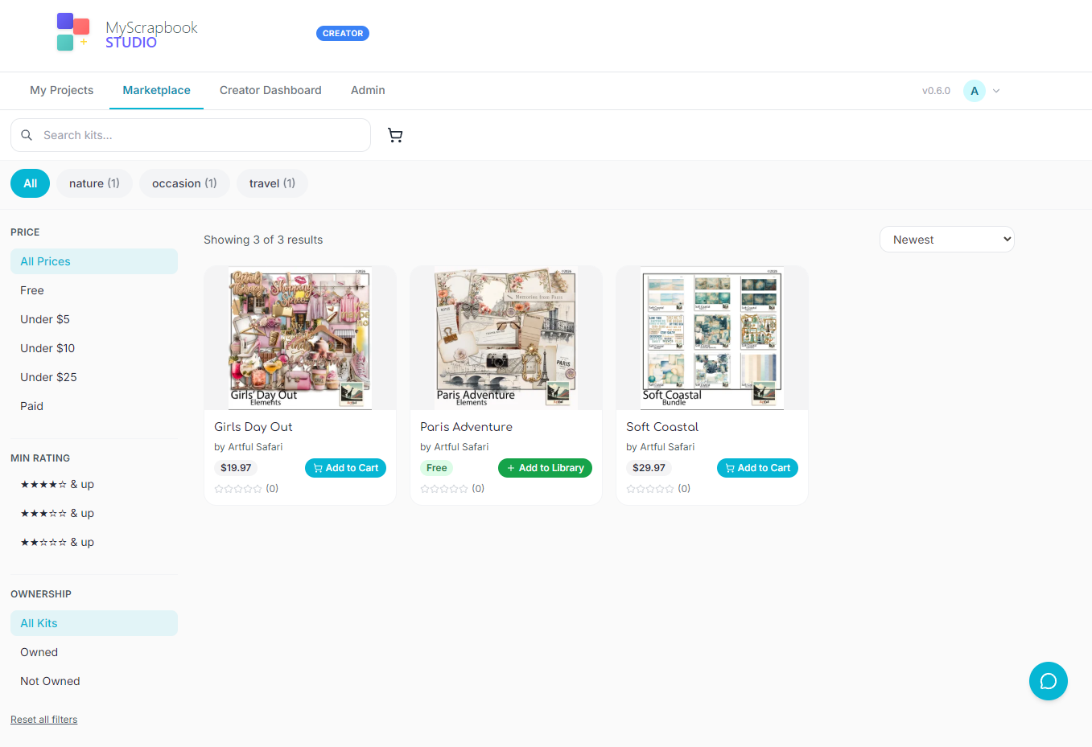Click the Paris Adventure kit thumbnail

505,337
